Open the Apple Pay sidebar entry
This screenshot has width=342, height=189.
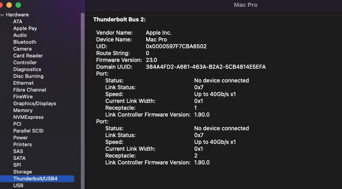[25, 28]
